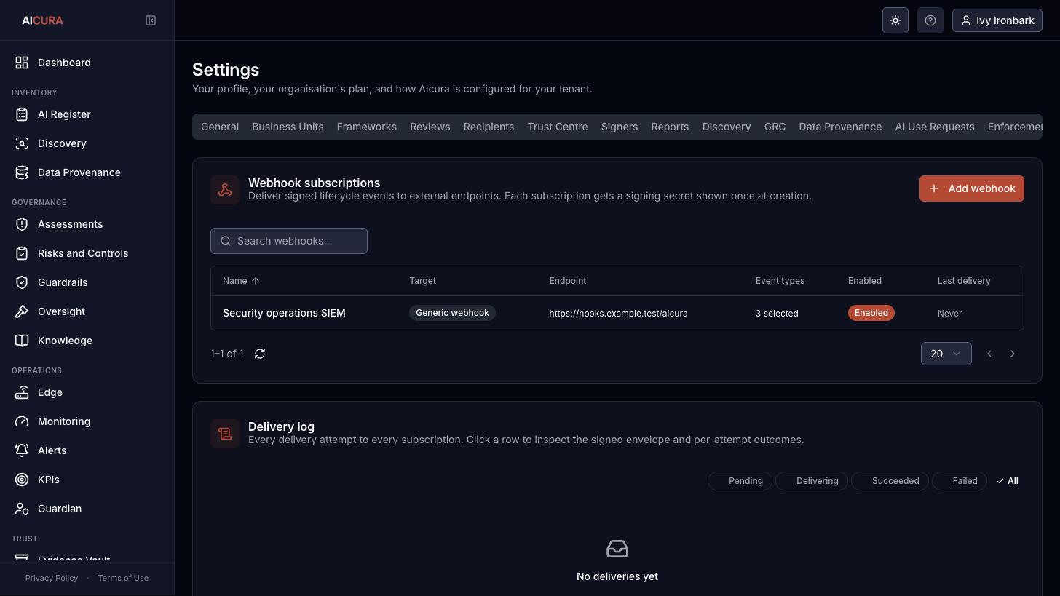Click the empty inbox icon

617,549
